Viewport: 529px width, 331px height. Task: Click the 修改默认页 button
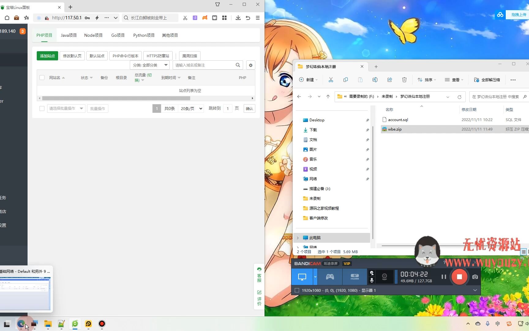pos(72,56)
